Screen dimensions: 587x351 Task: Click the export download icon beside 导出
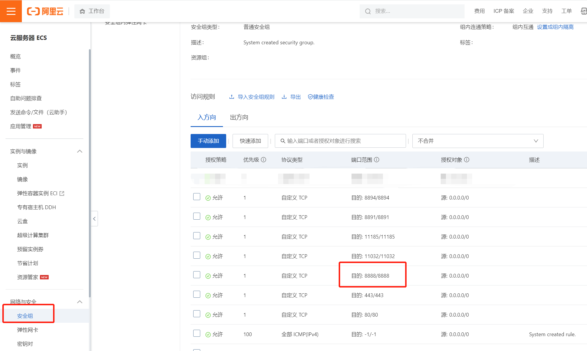284,97
